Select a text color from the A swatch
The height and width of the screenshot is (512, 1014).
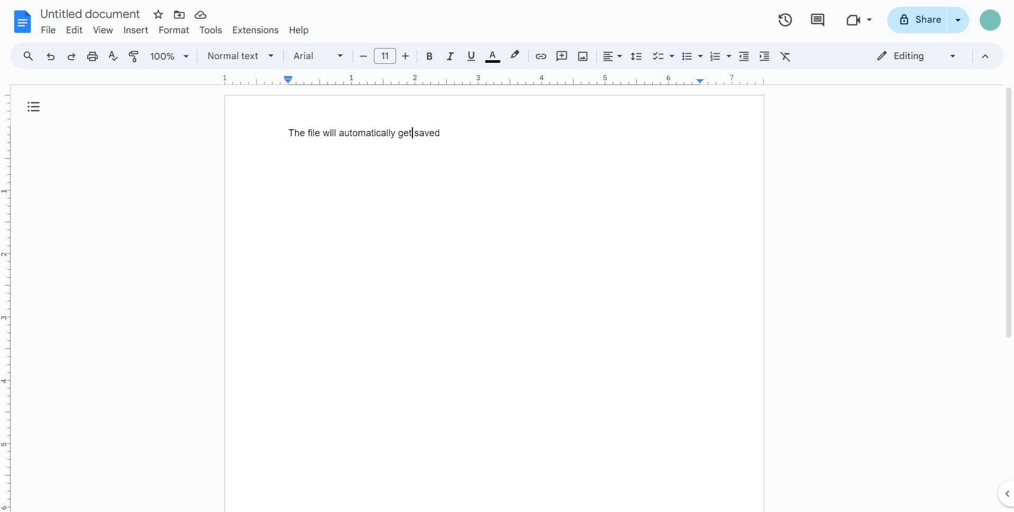coord(493,56)
